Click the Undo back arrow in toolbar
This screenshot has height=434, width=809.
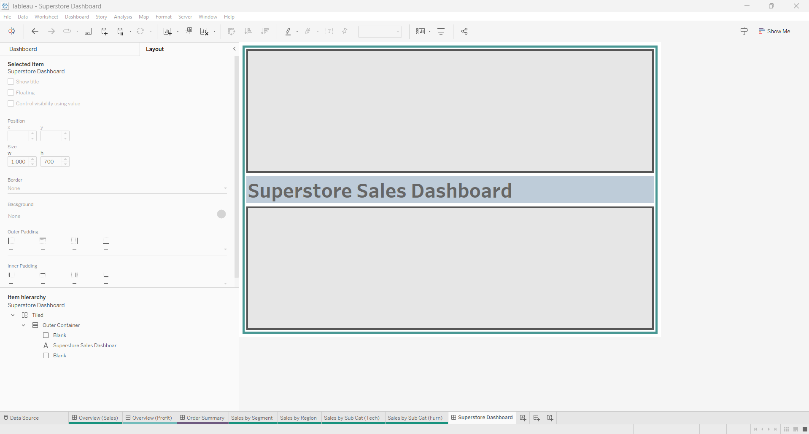(x=35, y=31)
